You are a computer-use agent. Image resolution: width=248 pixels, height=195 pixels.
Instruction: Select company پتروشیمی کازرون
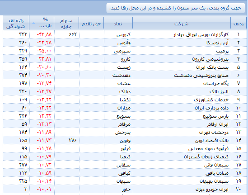coord(210,59)
